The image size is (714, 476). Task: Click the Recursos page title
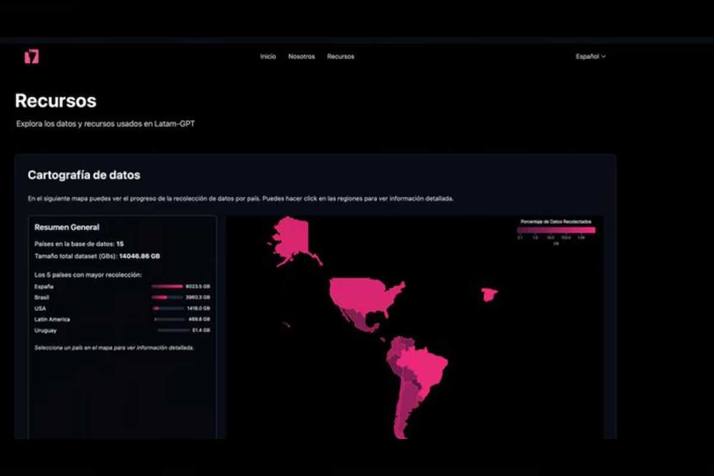coord(55,101)
